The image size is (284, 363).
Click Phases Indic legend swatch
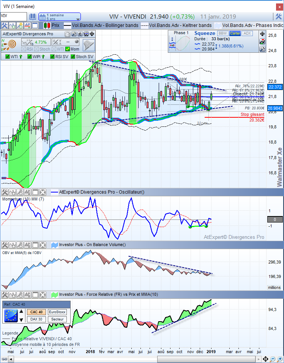[218, 25]
